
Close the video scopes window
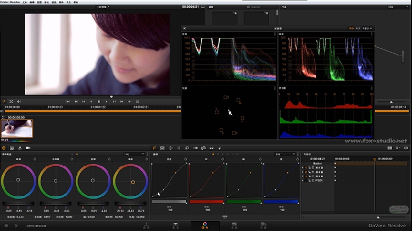coord(185,29)
